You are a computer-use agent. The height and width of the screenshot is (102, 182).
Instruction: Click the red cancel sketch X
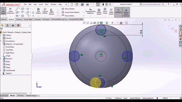(x=176, y=31)
